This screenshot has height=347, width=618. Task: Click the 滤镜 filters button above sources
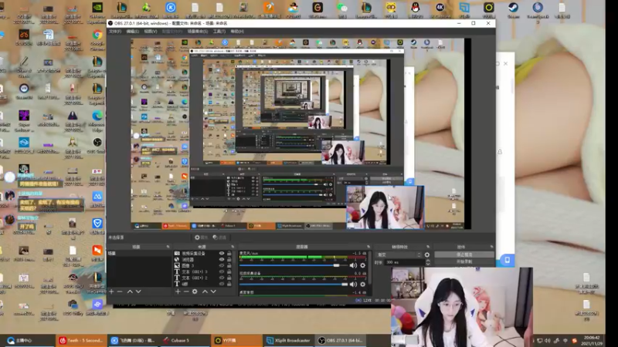point(219,238)
